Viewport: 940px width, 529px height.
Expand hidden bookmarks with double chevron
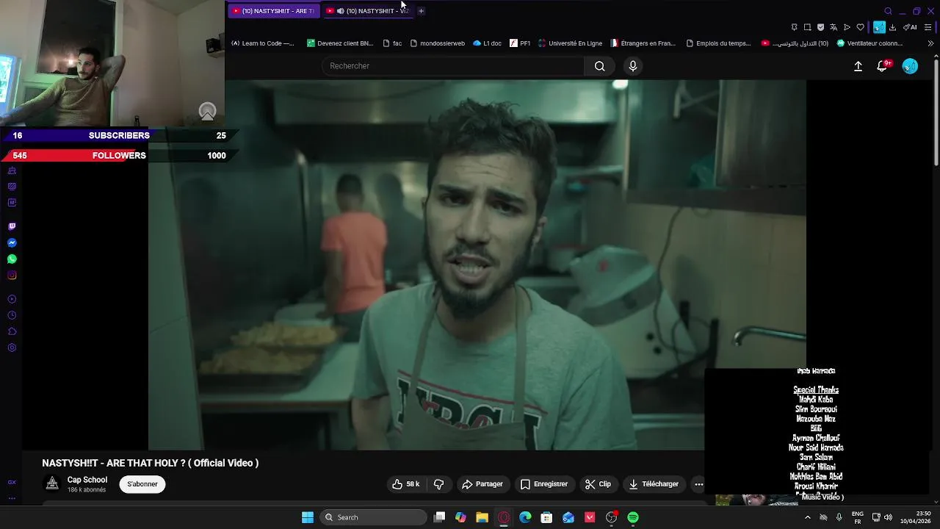coord(930,43)
